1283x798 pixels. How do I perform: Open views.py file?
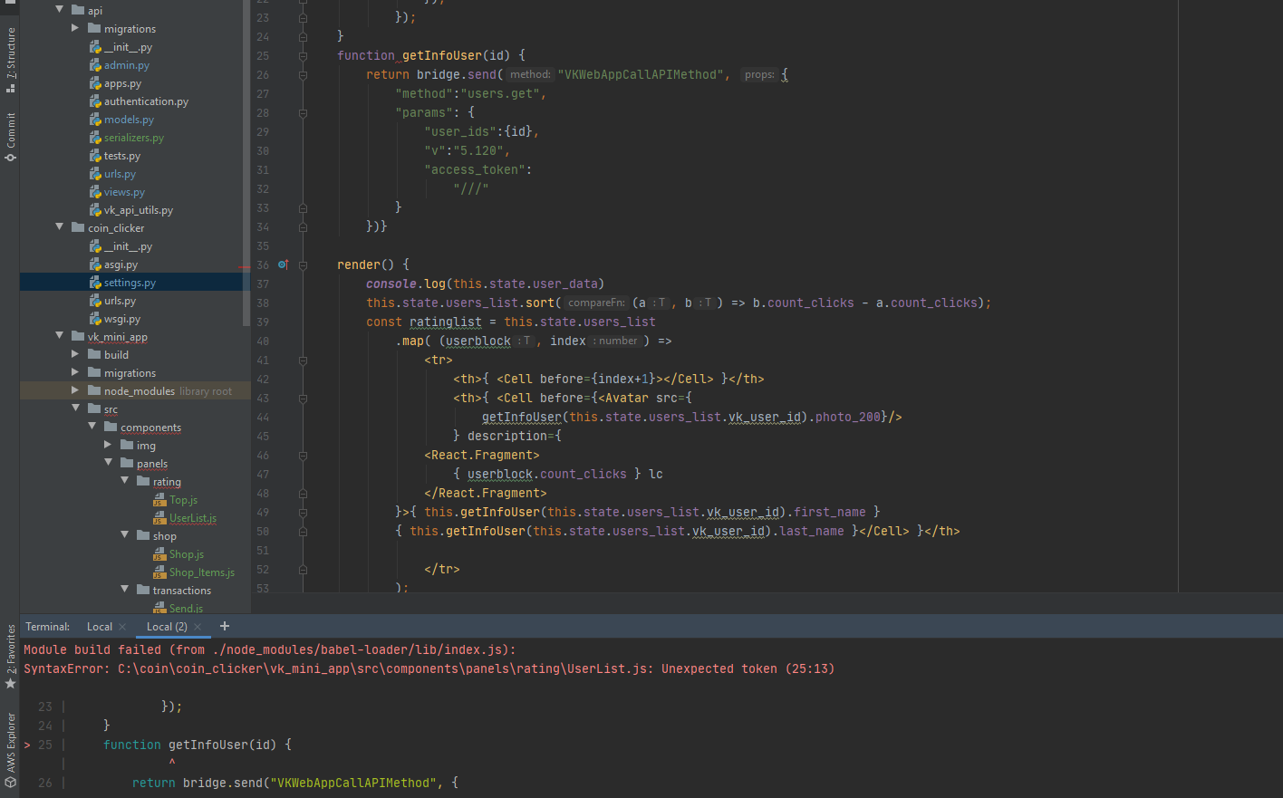(124, 192)
